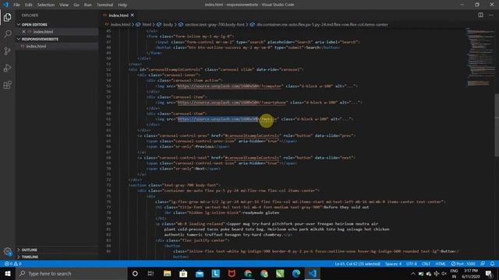
Task: Open Task View on taskbar
Action: (x=150, y=273)
